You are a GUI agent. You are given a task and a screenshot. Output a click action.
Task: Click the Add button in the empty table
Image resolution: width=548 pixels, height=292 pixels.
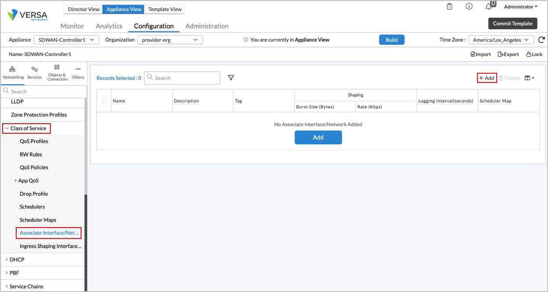318,137
